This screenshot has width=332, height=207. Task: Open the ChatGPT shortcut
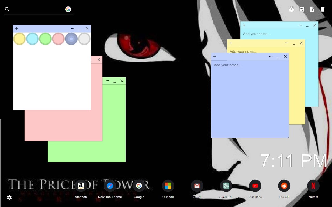click(226, 186)
